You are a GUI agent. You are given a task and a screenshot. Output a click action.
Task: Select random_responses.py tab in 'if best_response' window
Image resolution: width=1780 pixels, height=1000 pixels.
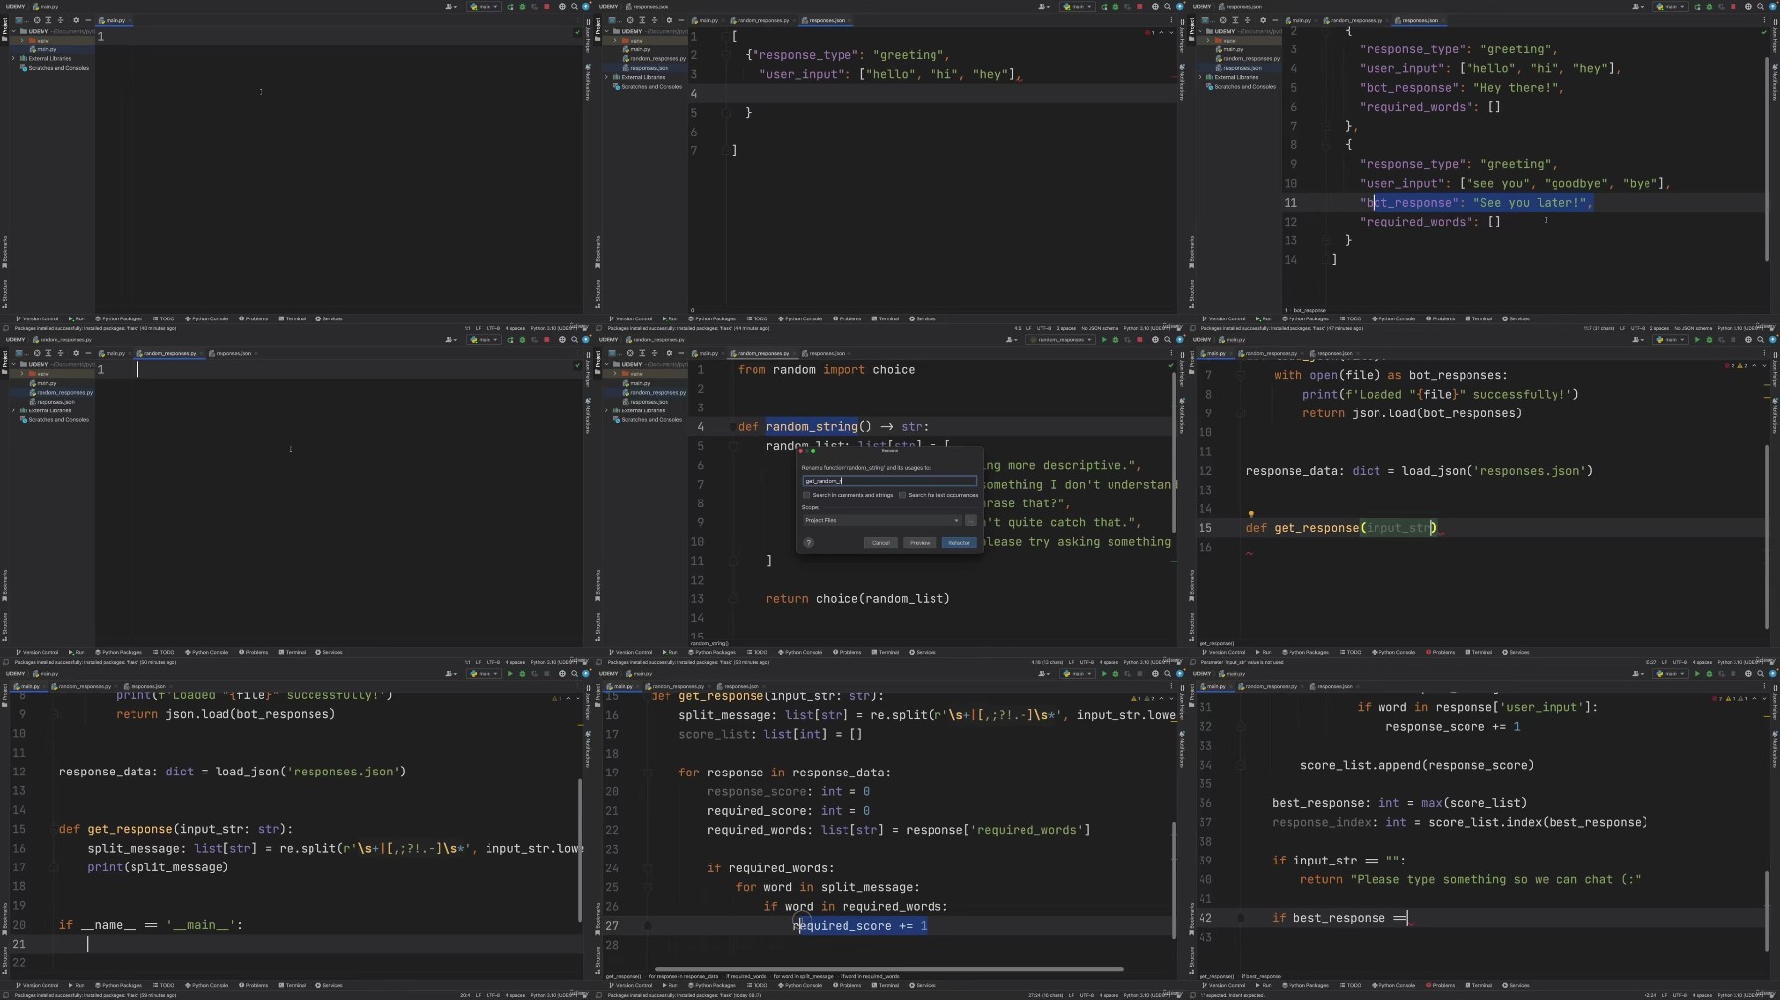pyautogui.click(x=1271, y=686)
